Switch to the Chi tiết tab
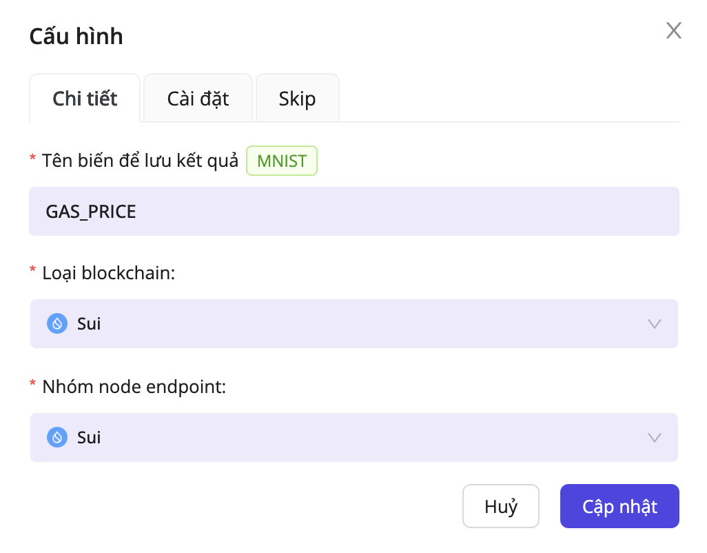This screenshot has width=707, height=553. tap(85, 99)
